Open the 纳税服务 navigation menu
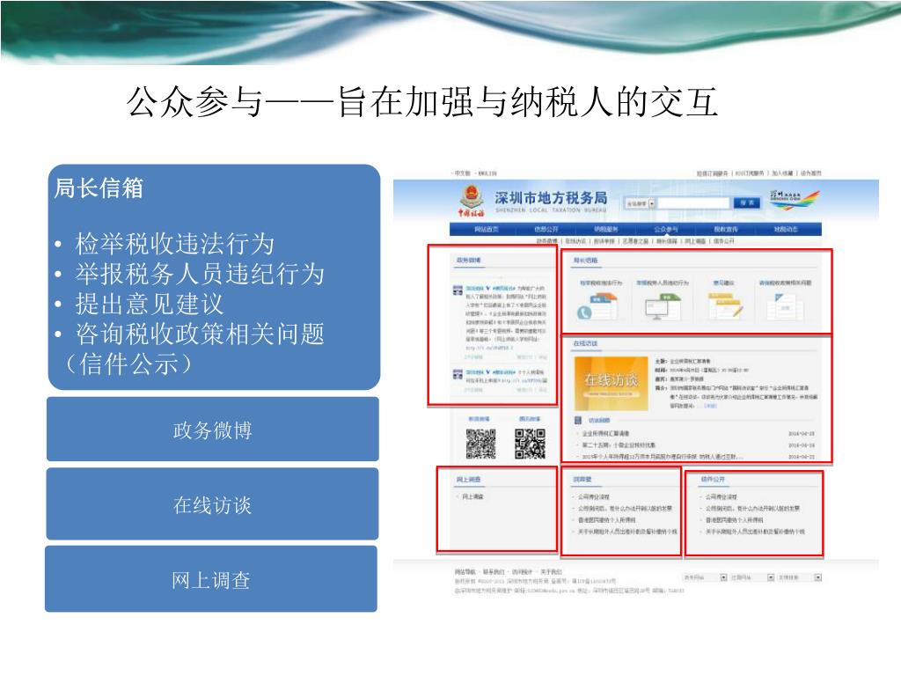901x676 pixels. 605,230
